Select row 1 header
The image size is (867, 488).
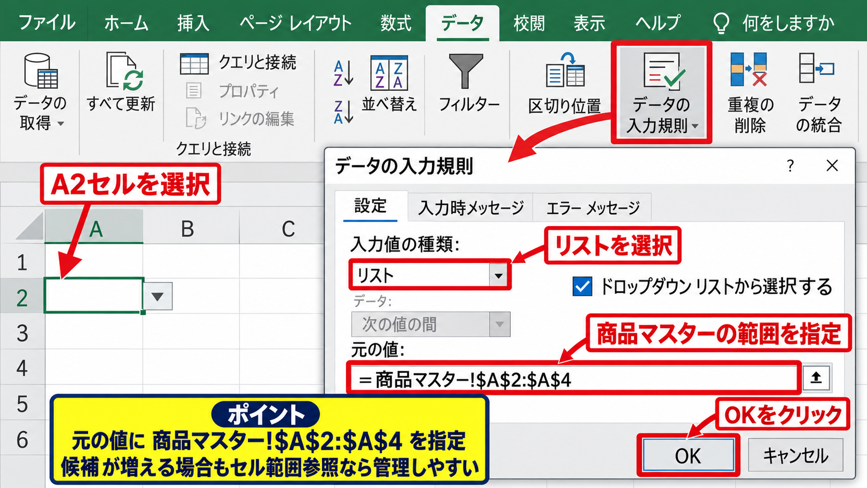pos(22,261)
